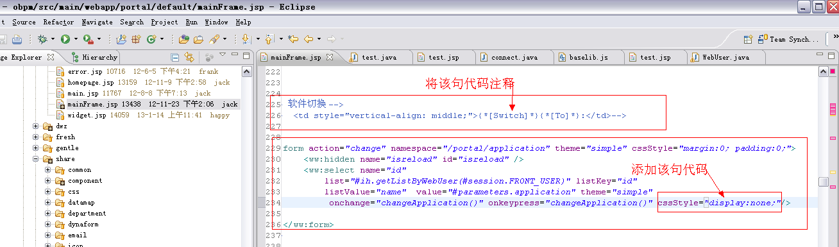The width and height of the screenshot is (839, 247).
Task: Click the Open Task folder icon
Action: point(199,39)
